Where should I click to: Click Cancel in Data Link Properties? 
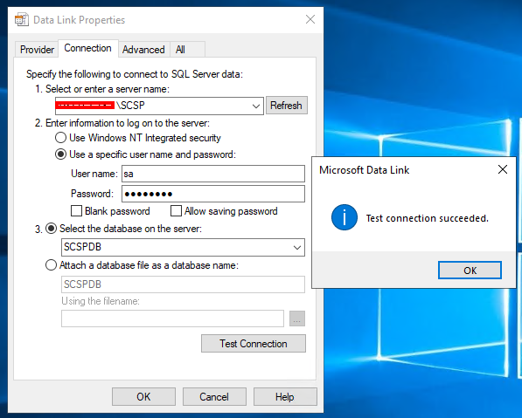pos(214,396)
